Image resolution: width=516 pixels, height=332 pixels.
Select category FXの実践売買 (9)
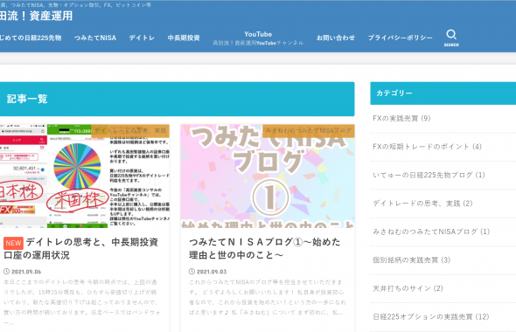pyautogui.click(x=401, y=118)
